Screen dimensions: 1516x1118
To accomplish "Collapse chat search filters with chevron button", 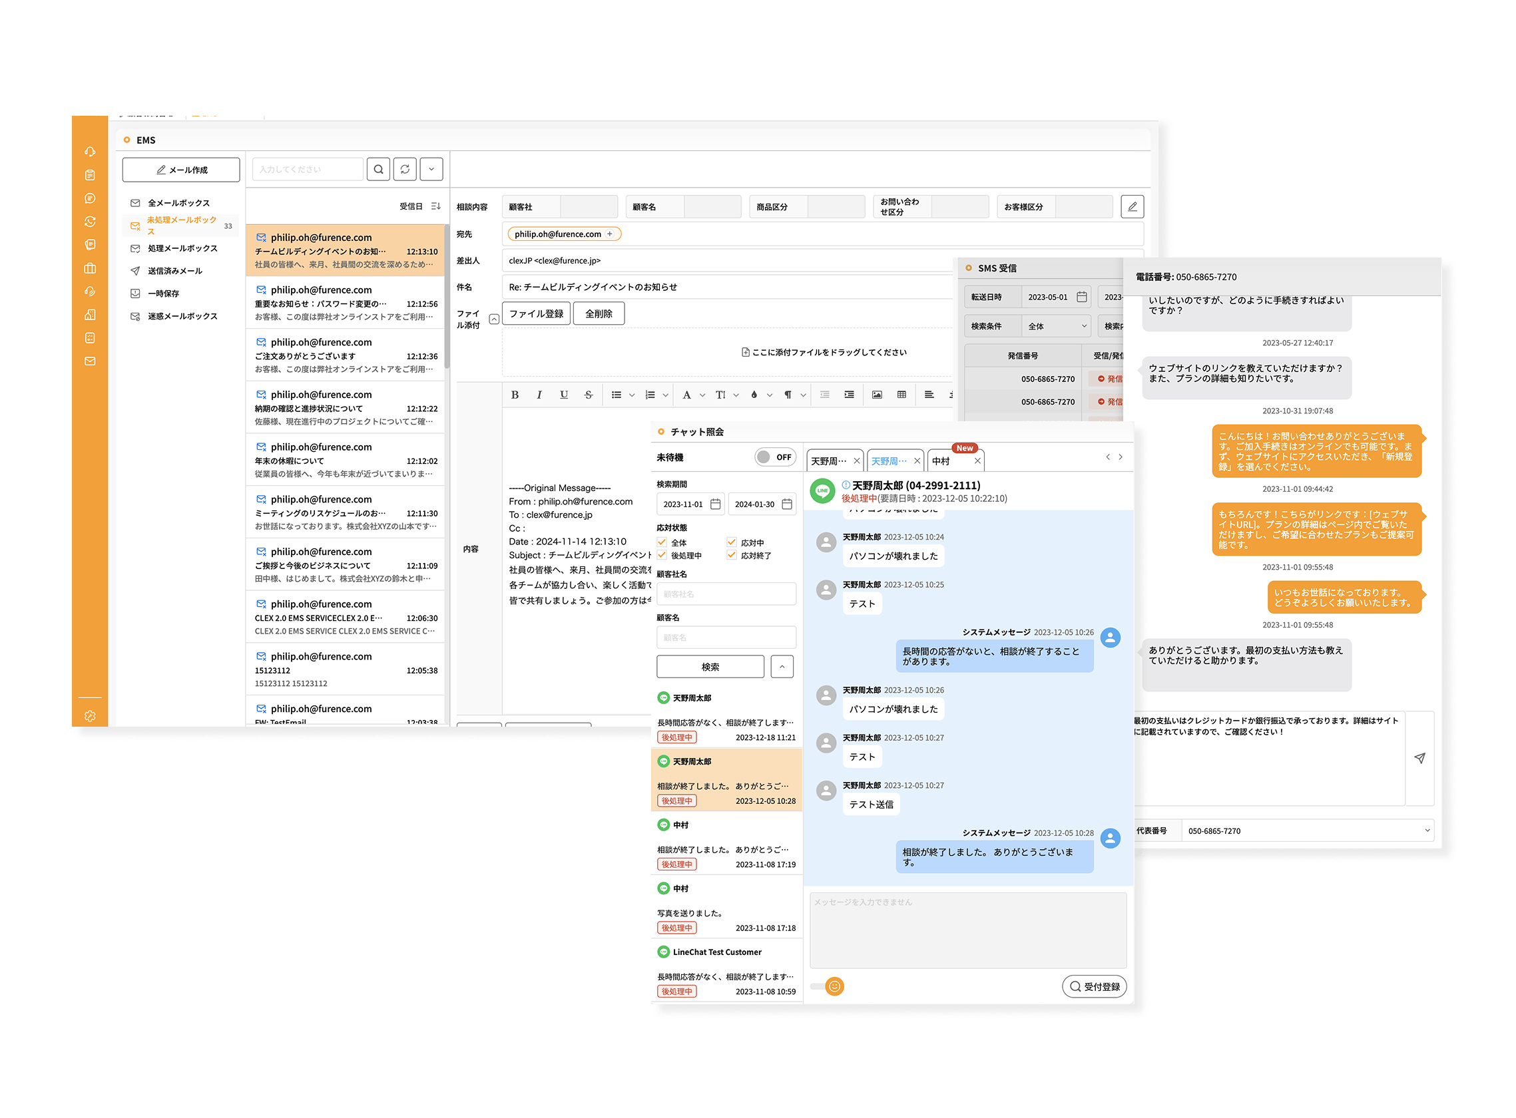I will [x=782, y=667].
